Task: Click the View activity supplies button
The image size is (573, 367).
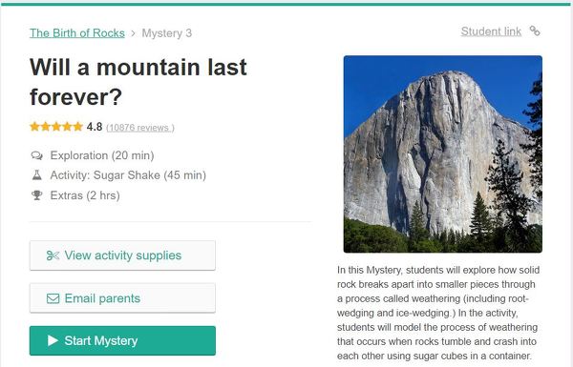Action: coord(122,255)
